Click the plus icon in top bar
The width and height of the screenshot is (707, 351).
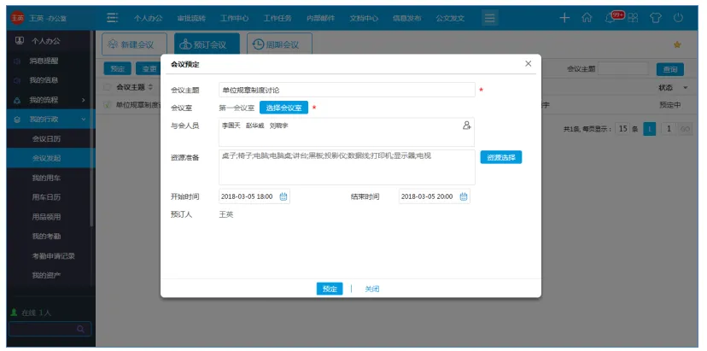click(x=564, y=17)
